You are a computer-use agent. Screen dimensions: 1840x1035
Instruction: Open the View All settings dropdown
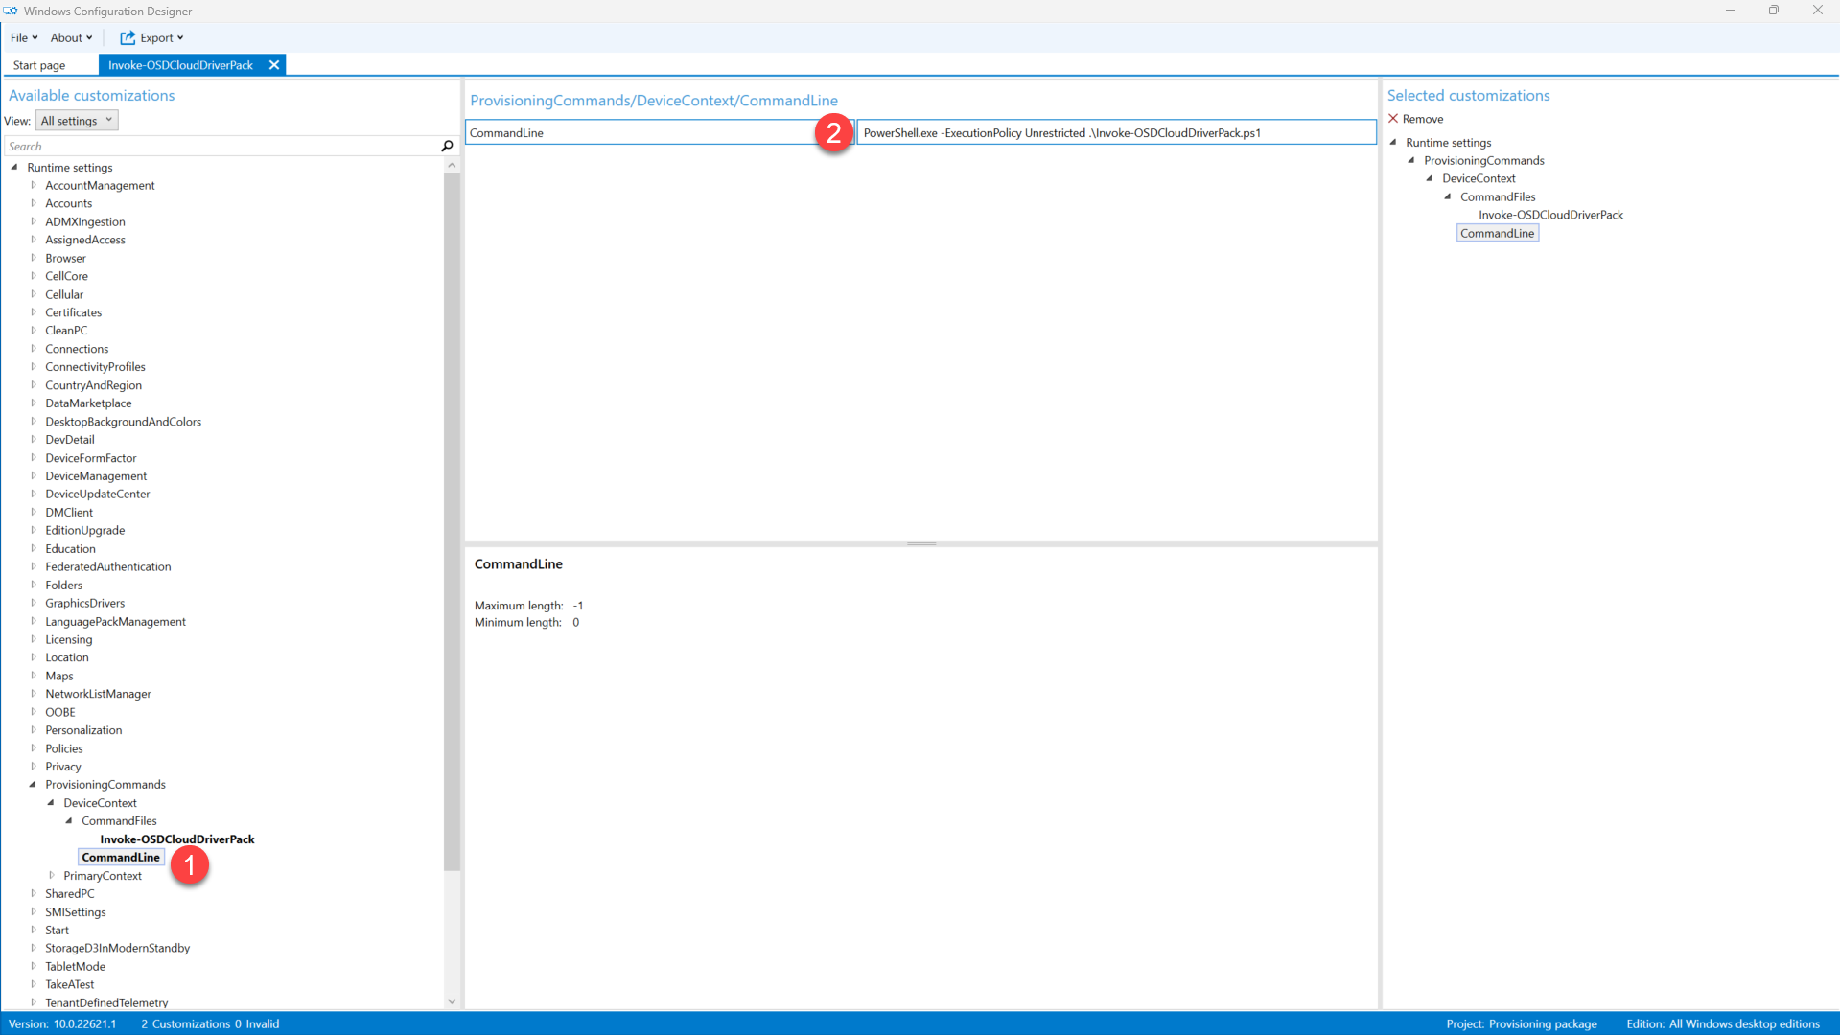(x=77, y=120)
